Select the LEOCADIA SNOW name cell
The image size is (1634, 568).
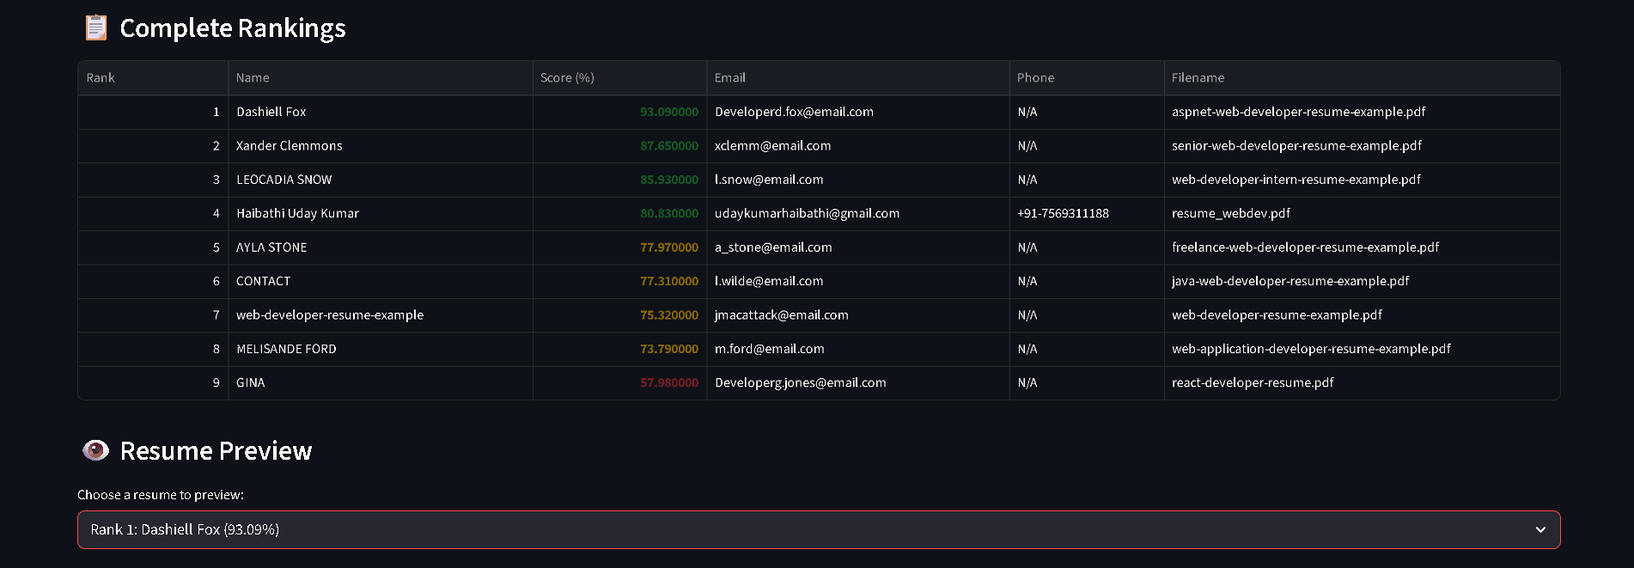[x=381, y=180]
